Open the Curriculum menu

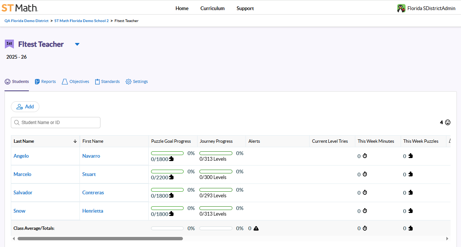pos(213,8)
